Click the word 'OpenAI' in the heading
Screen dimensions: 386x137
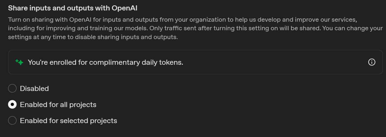pos(125,8)
